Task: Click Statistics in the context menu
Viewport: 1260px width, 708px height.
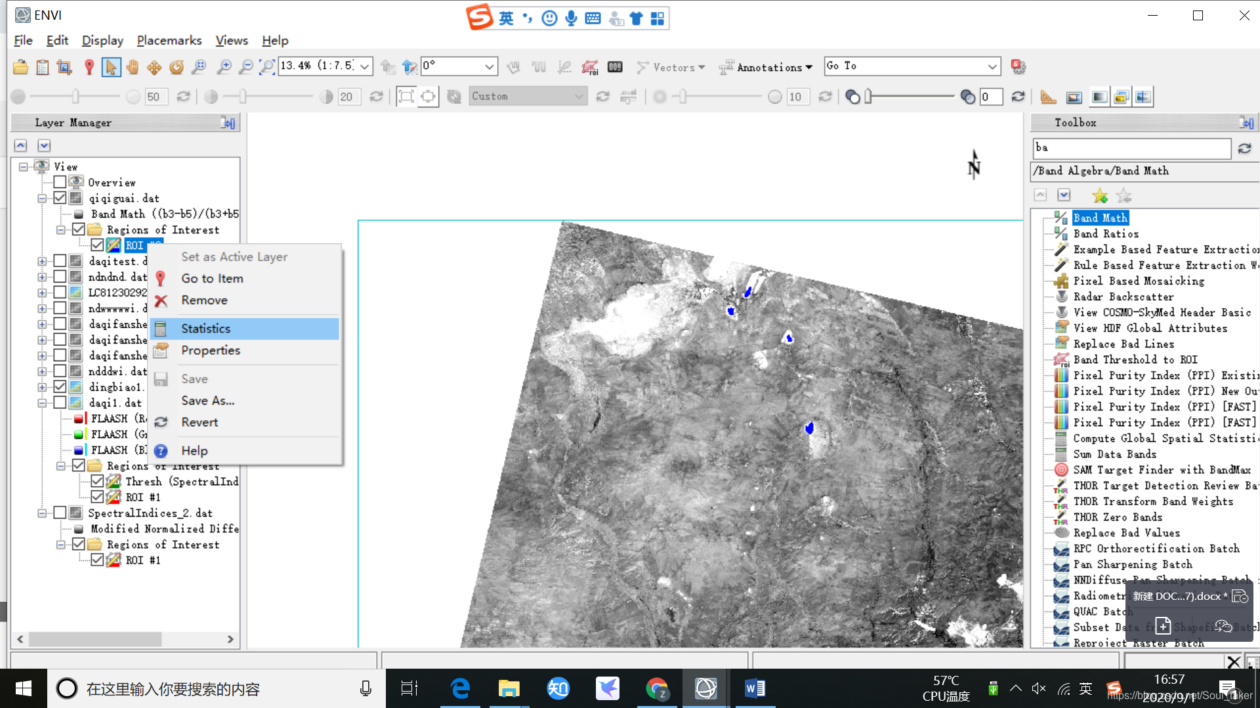Action: tap(206, 328)
